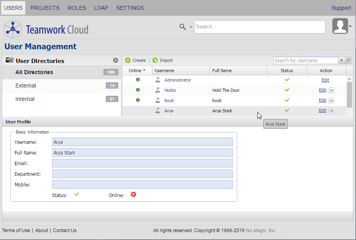Open the Hodor username link
The width and height of the screenshot is (356, 240).
click(170, 90)
